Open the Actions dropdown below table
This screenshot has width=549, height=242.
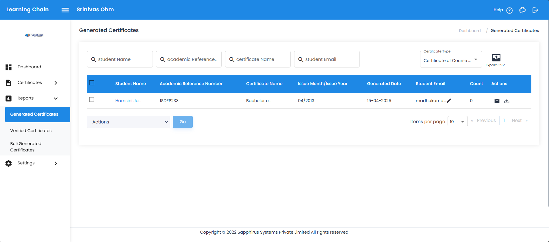(x=129, y=122)
